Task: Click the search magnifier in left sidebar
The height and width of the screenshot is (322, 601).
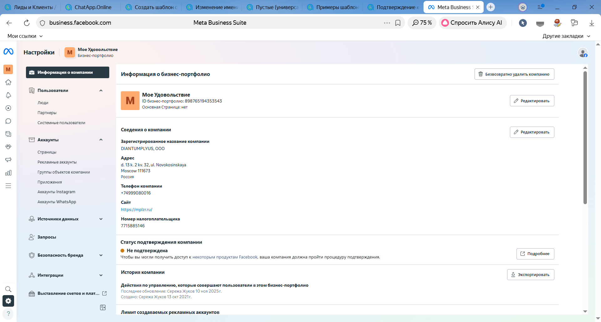Action: 8,289
